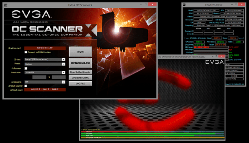Image resolution: width=249 pixels, height=143 pixels.
Task: Click the EVGA NV-Z title bar icon
Action: (x=184, y=5)
